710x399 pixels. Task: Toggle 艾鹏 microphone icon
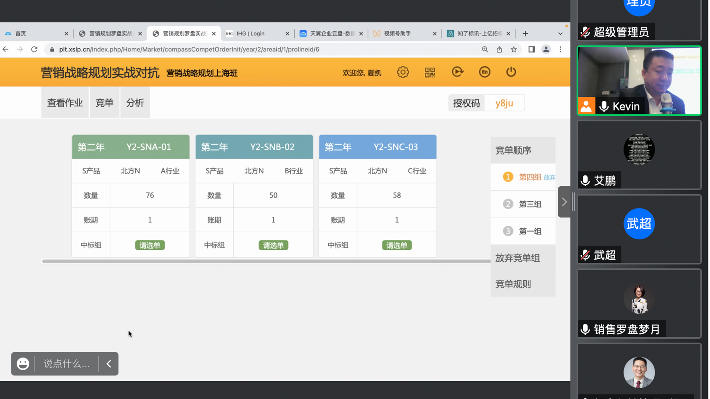pos(585,181)
